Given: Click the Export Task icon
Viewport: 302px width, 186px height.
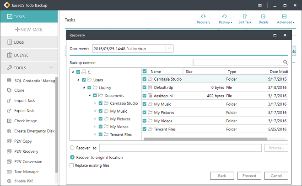Looking at the screenshot, I should tap(9, 111).
